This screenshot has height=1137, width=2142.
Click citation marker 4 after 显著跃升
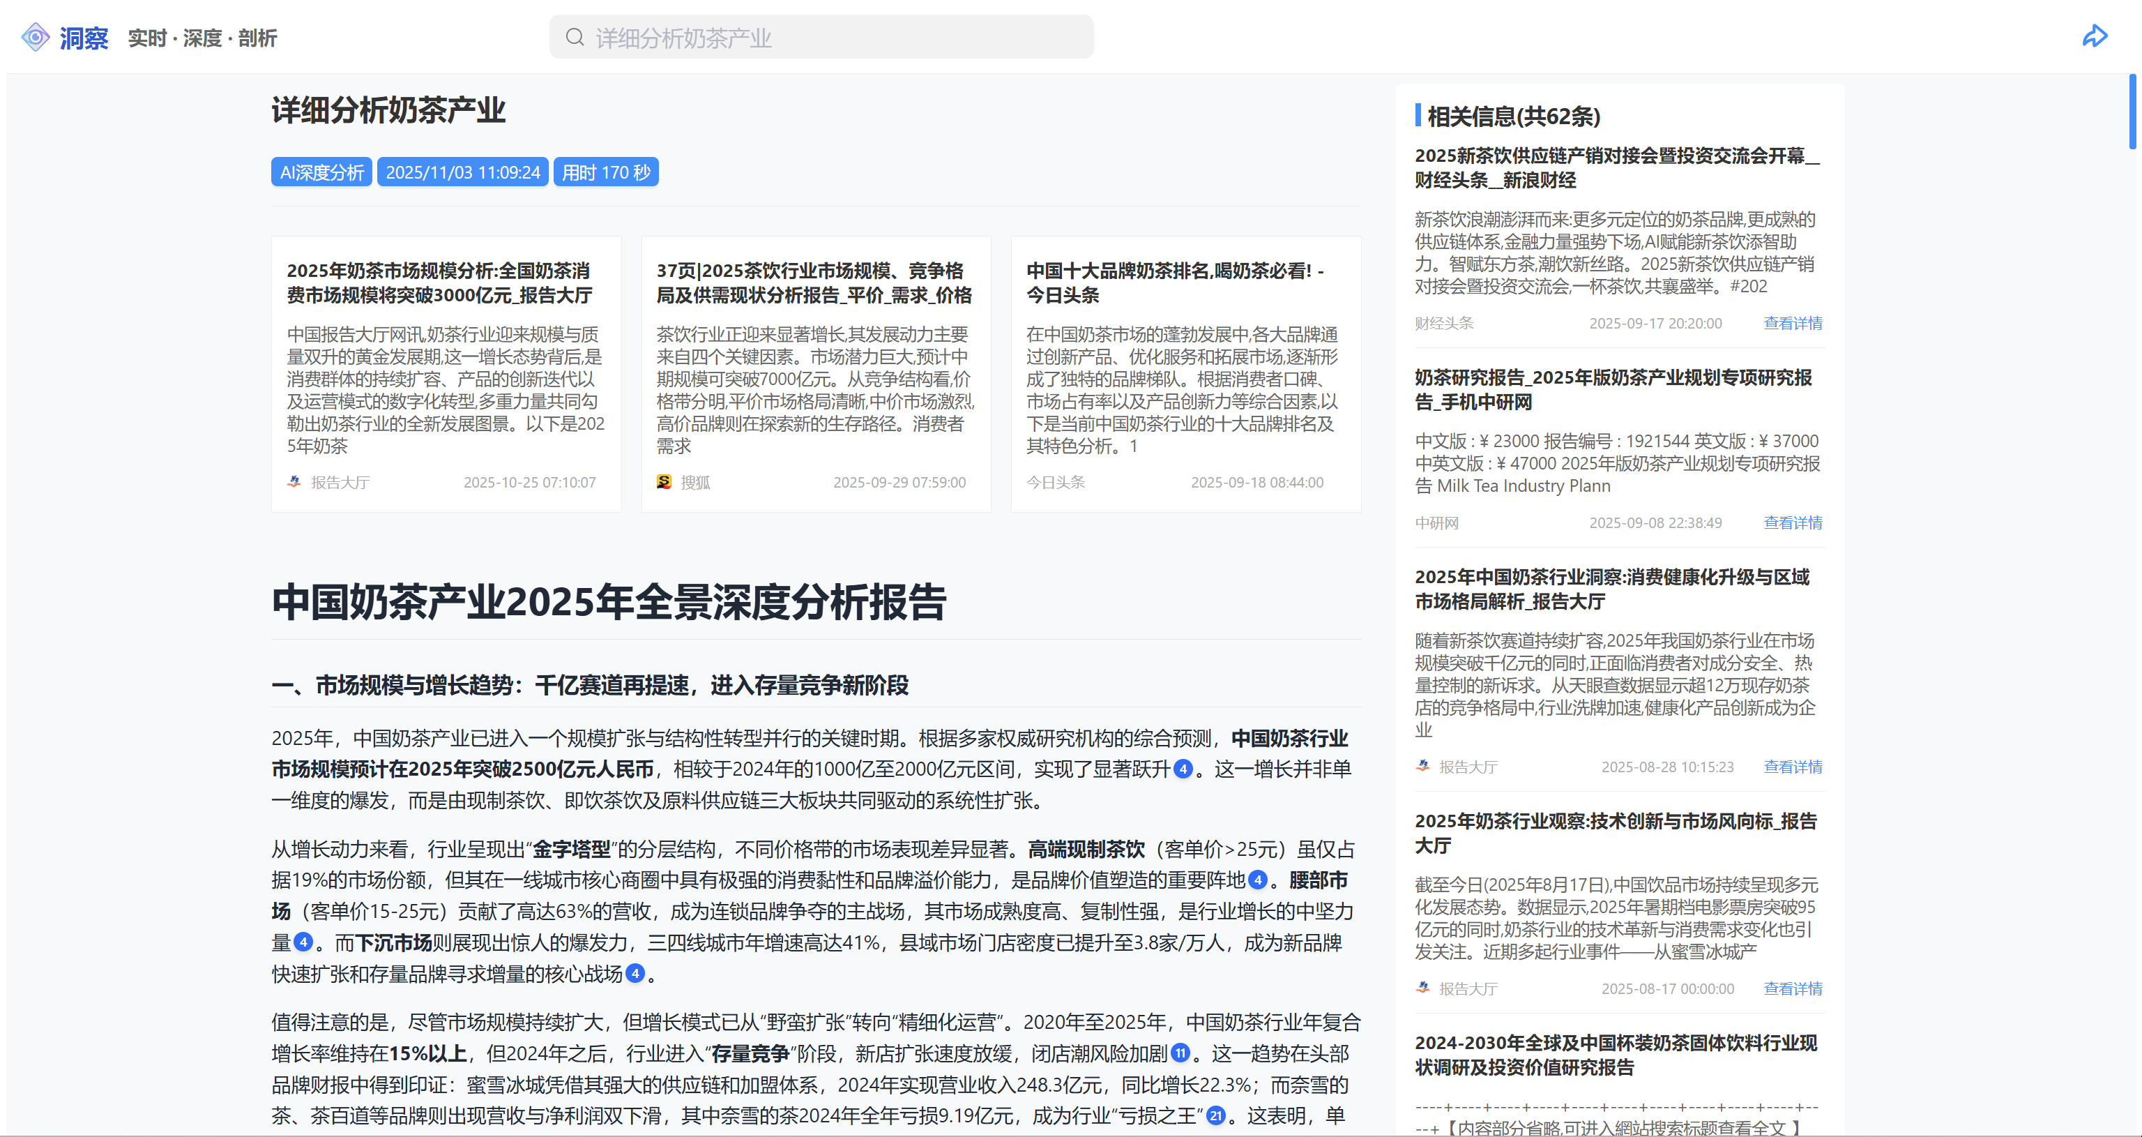click(1183, 769)
